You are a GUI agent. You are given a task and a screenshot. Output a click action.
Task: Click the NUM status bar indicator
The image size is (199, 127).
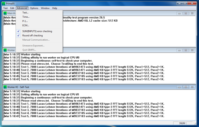tap(183, 123)
